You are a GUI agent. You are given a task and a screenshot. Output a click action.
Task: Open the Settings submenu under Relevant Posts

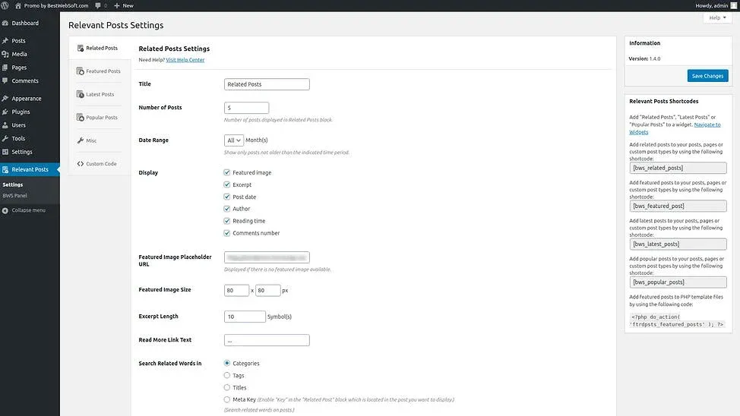pyautogui.click(x=13, y=185)
